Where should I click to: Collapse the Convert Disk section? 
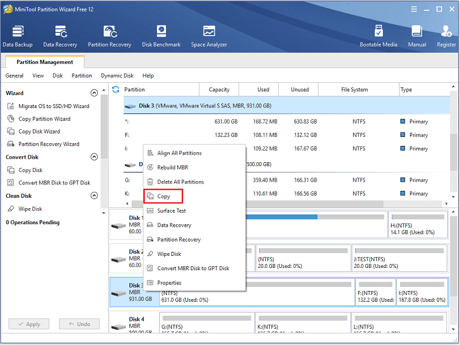click(94, 156)
